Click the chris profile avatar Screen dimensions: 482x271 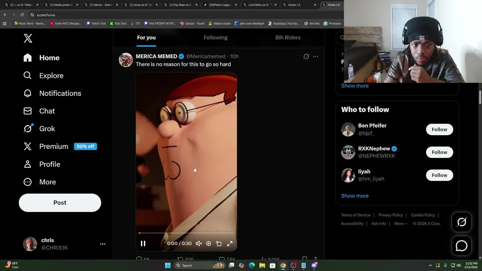pos(30,244)
